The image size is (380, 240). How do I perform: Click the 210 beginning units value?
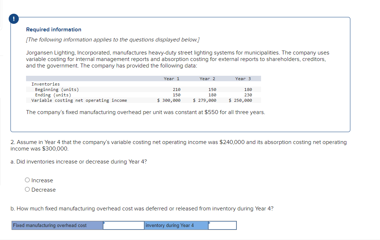tap(176, 90)
